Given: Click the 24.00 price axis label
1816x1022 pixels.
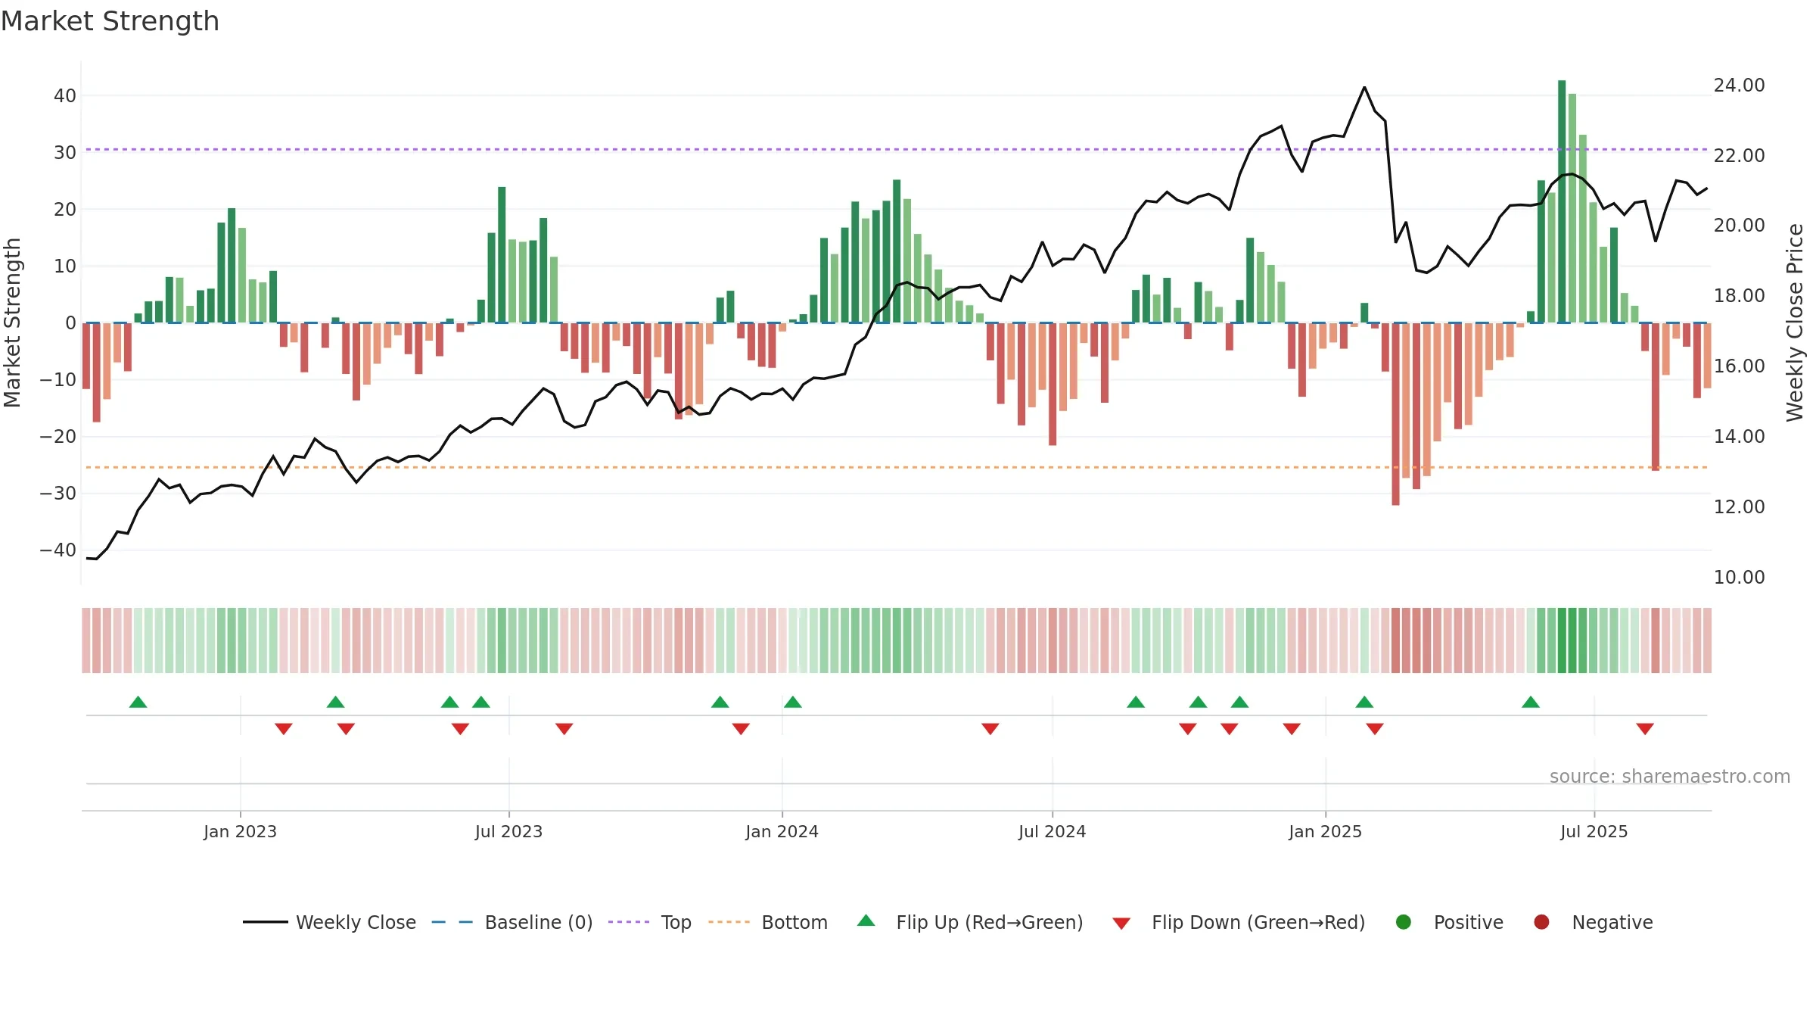Looking at the screenshot, I should coord(1739,86).
